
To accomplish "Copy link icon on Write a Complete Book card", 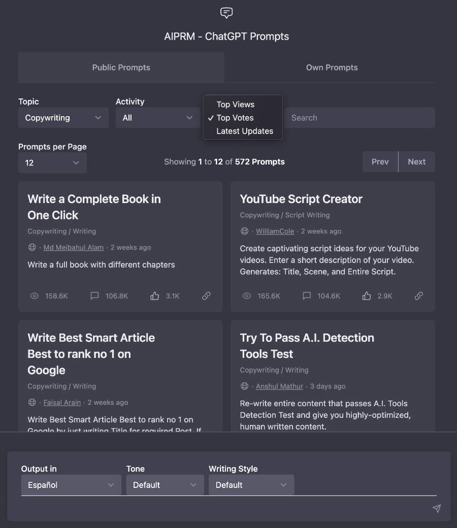I will click(x=206, y=295).
